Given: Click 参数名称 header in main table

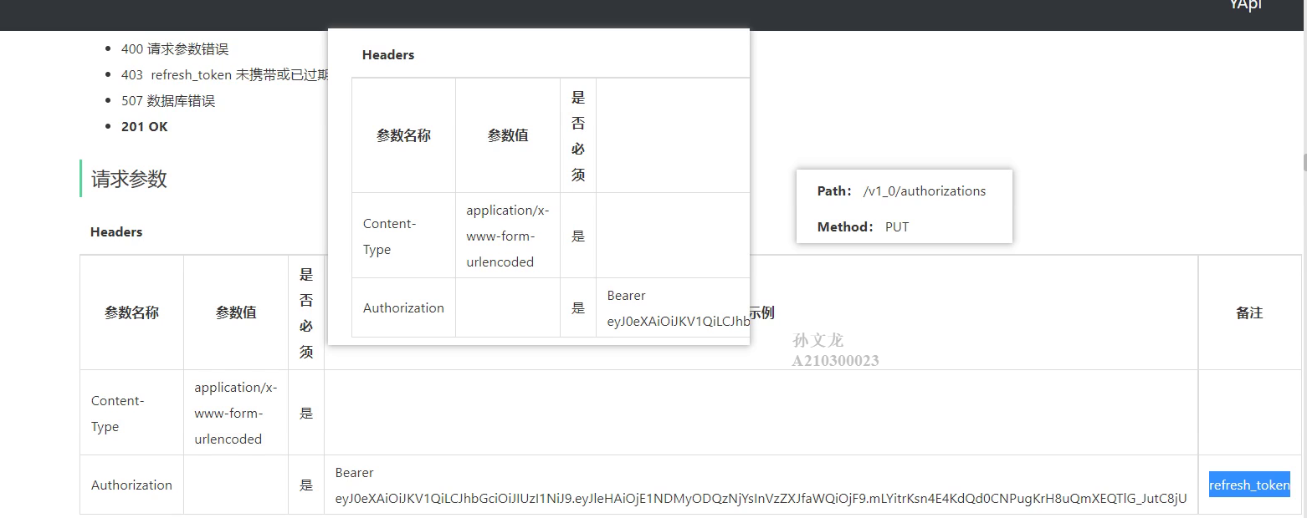Looking at the screenshot, I should coord(131,312).
